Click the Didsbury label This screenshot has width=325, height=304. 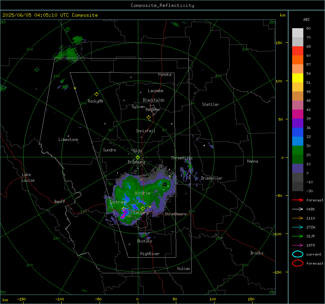136,162
